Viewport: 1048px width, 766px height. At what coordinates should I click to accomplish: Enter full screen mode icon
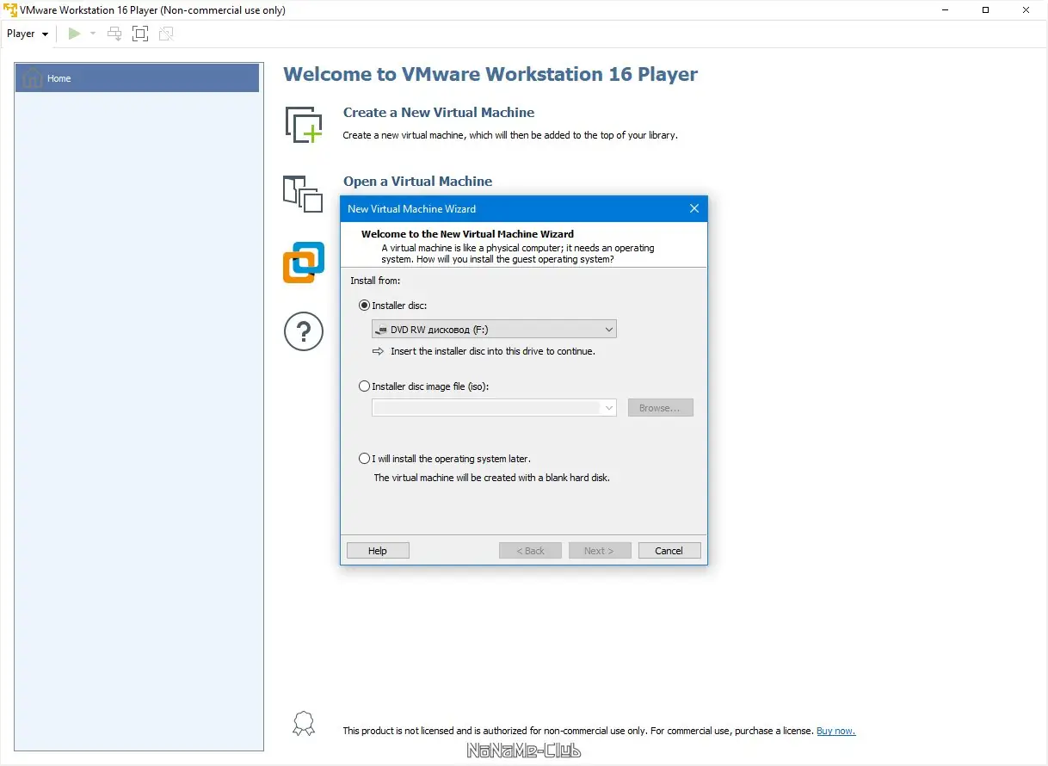pyautogui.click(x=140, y=34)
